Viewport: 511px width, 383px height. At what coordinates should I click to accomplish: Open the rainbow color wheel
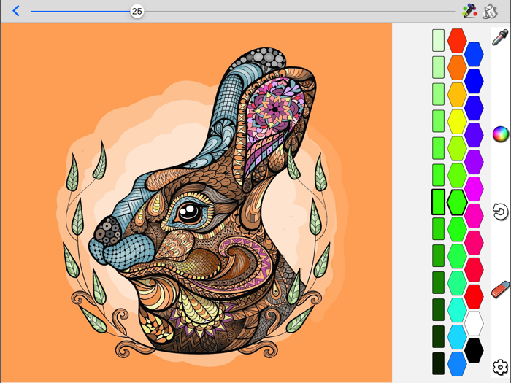click(x=500, y=134)
